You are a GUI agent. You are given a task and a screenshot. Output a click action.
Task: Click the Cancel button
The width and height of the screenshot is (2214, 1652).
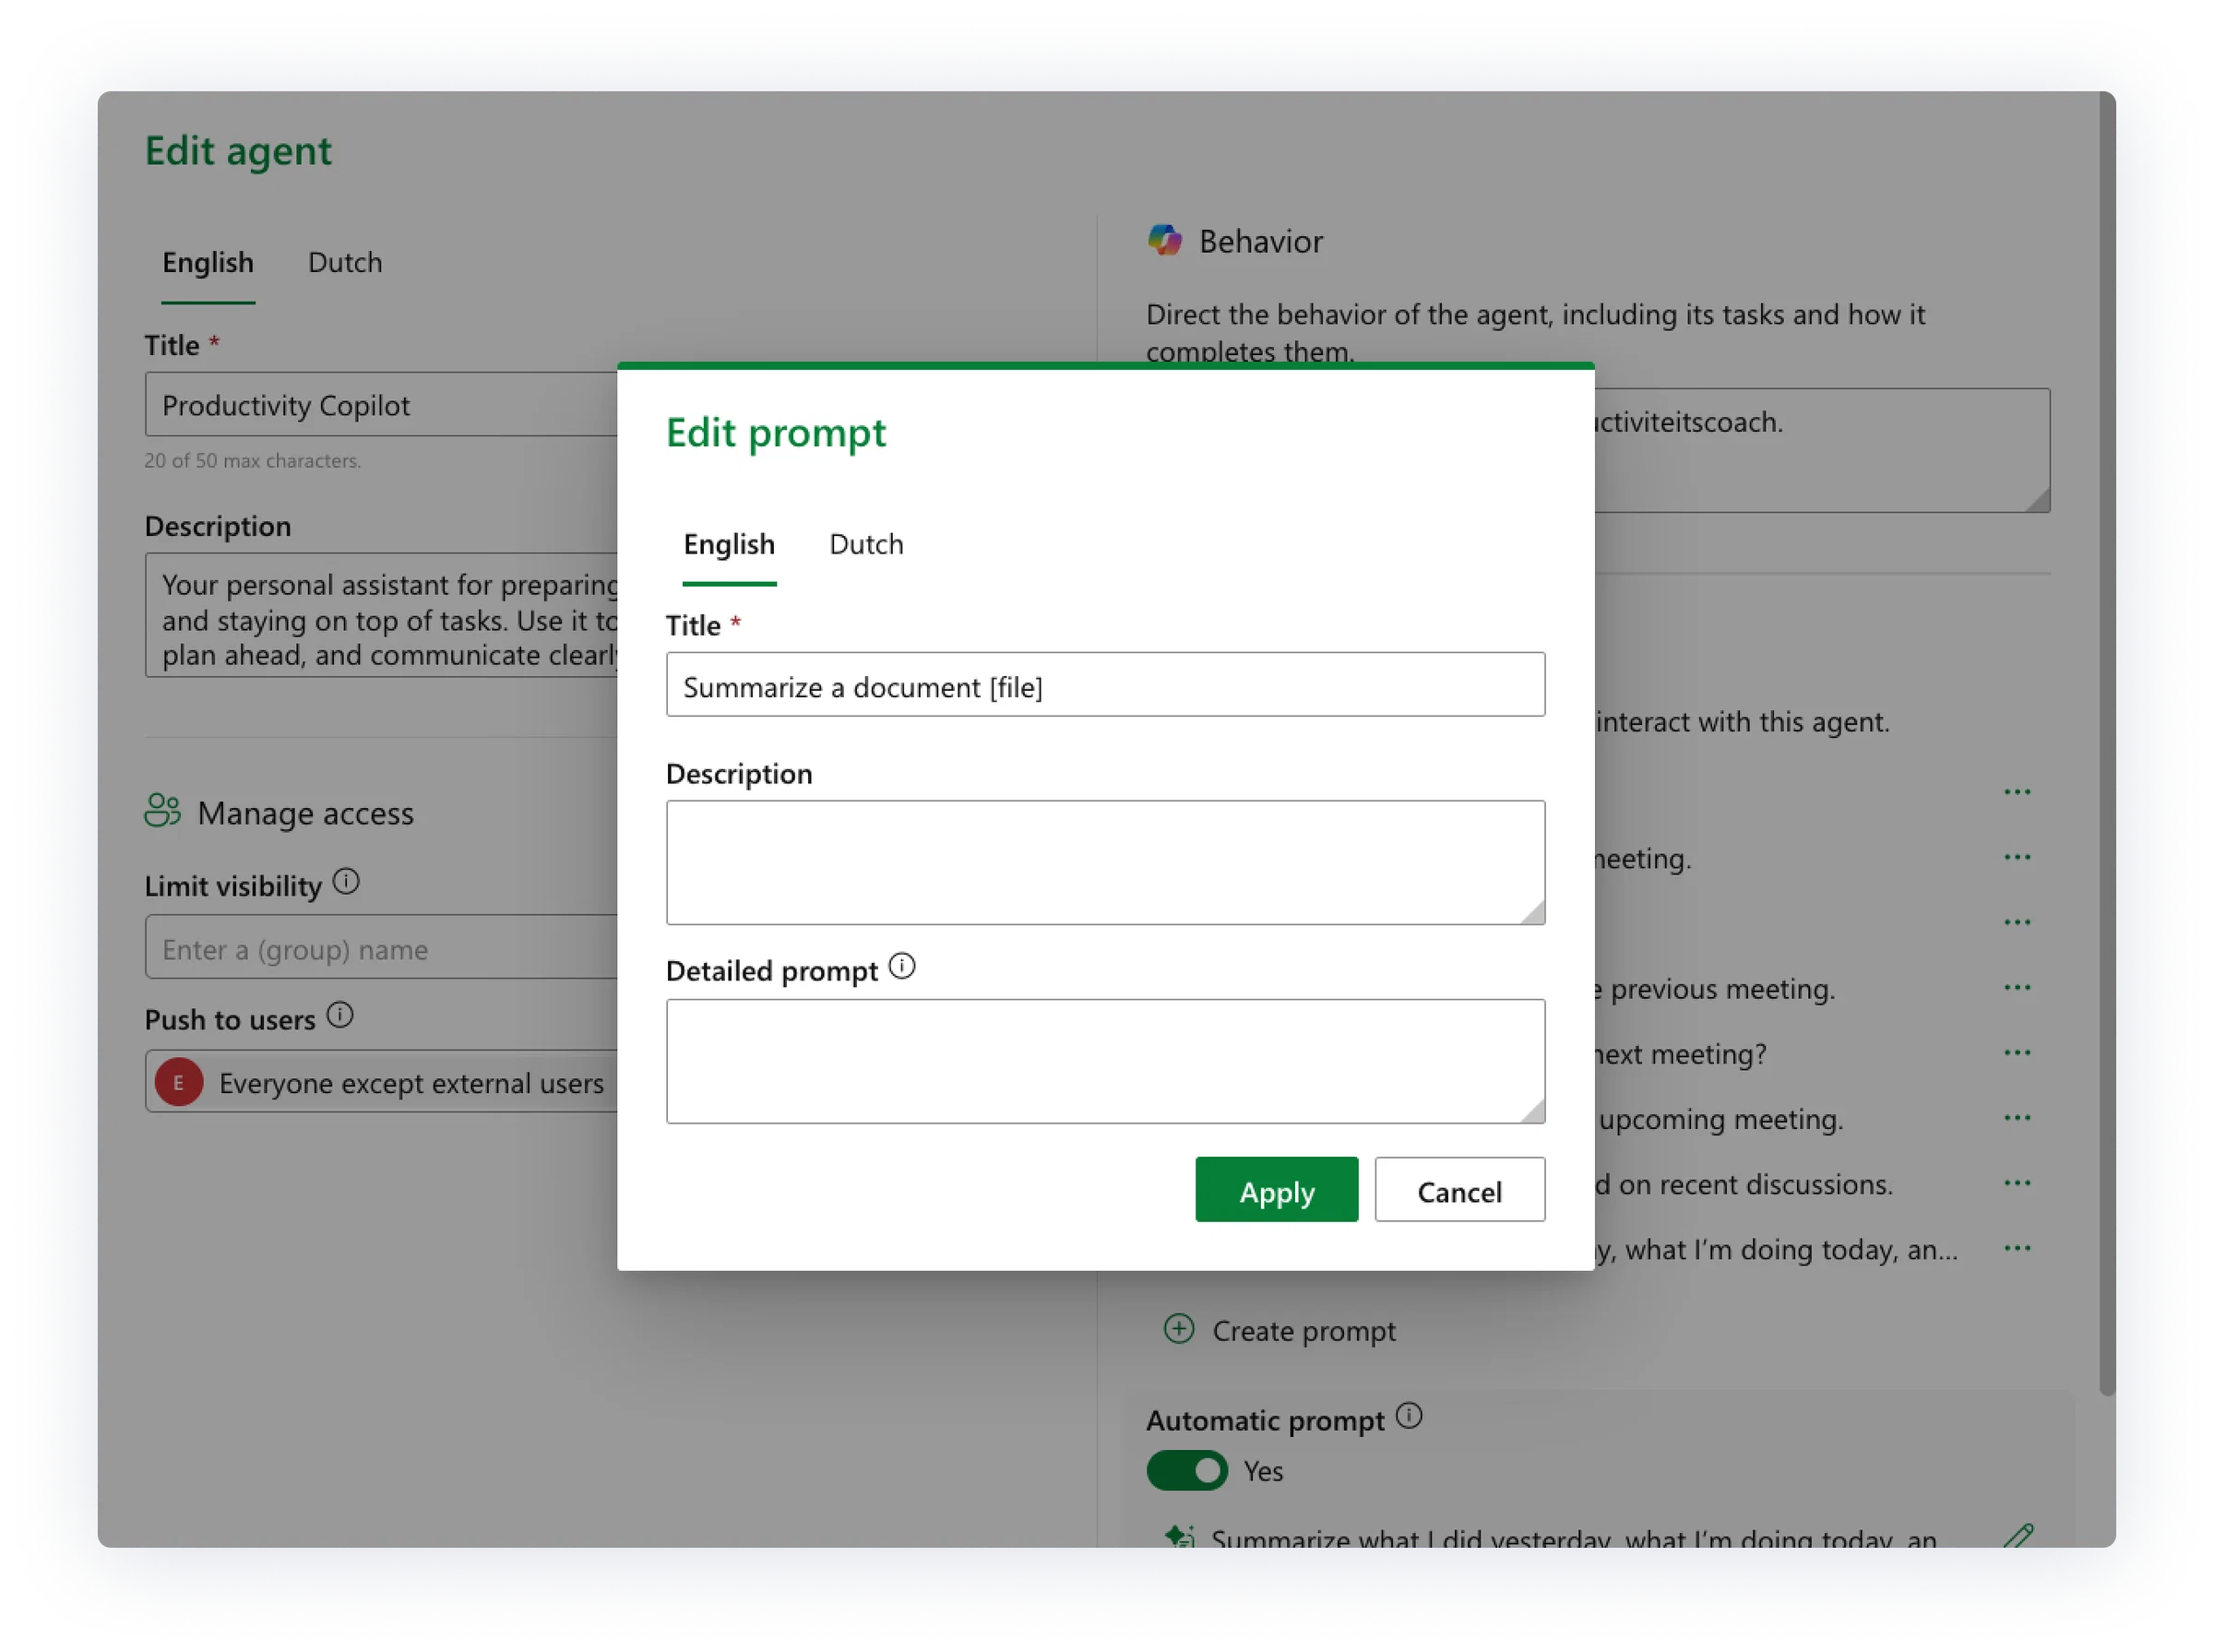pyautogui.click(x=1459, y=1189)
